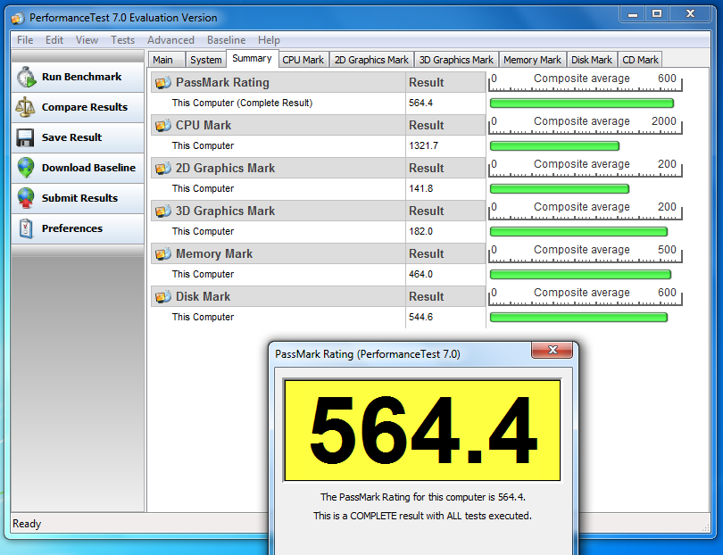
Task: Click the PassMark Rating header icon
Action: [163, 82]
